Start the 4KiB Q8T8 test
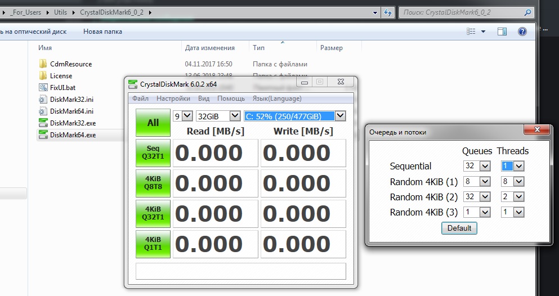 coord(153,183)
